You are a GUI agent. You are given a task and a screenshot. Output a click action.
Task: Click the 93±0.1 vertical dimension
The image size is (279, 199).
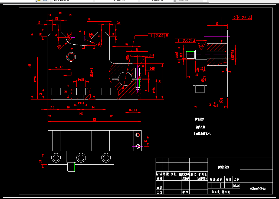[35, 78]
